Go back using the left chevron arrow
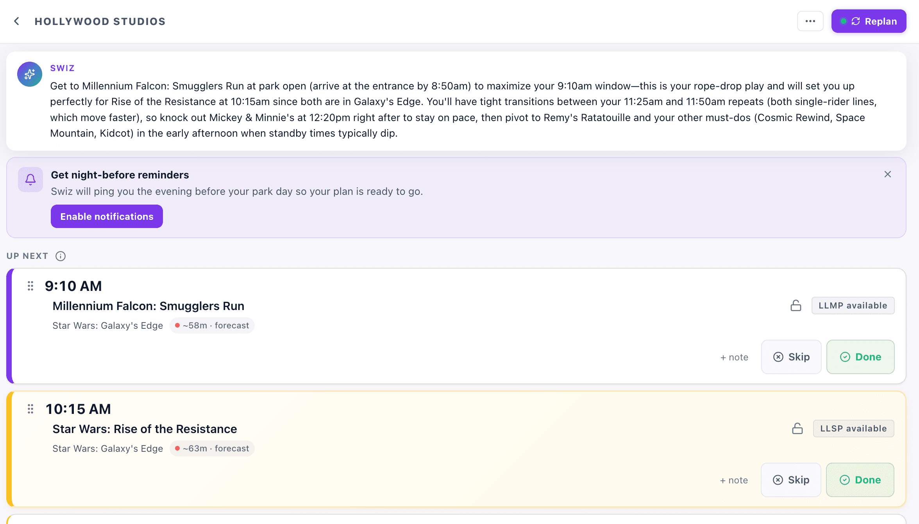Screen dimensions: 919x524 (16, 21)
